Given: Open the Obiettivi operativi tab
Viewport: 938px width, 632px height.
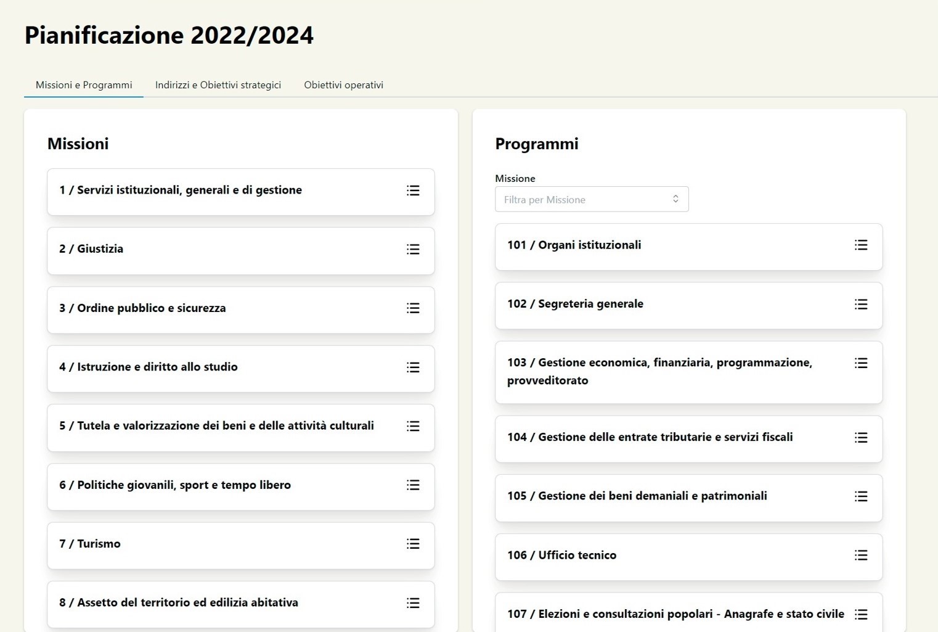Looking at the screenshot, I should click(343, 85).
